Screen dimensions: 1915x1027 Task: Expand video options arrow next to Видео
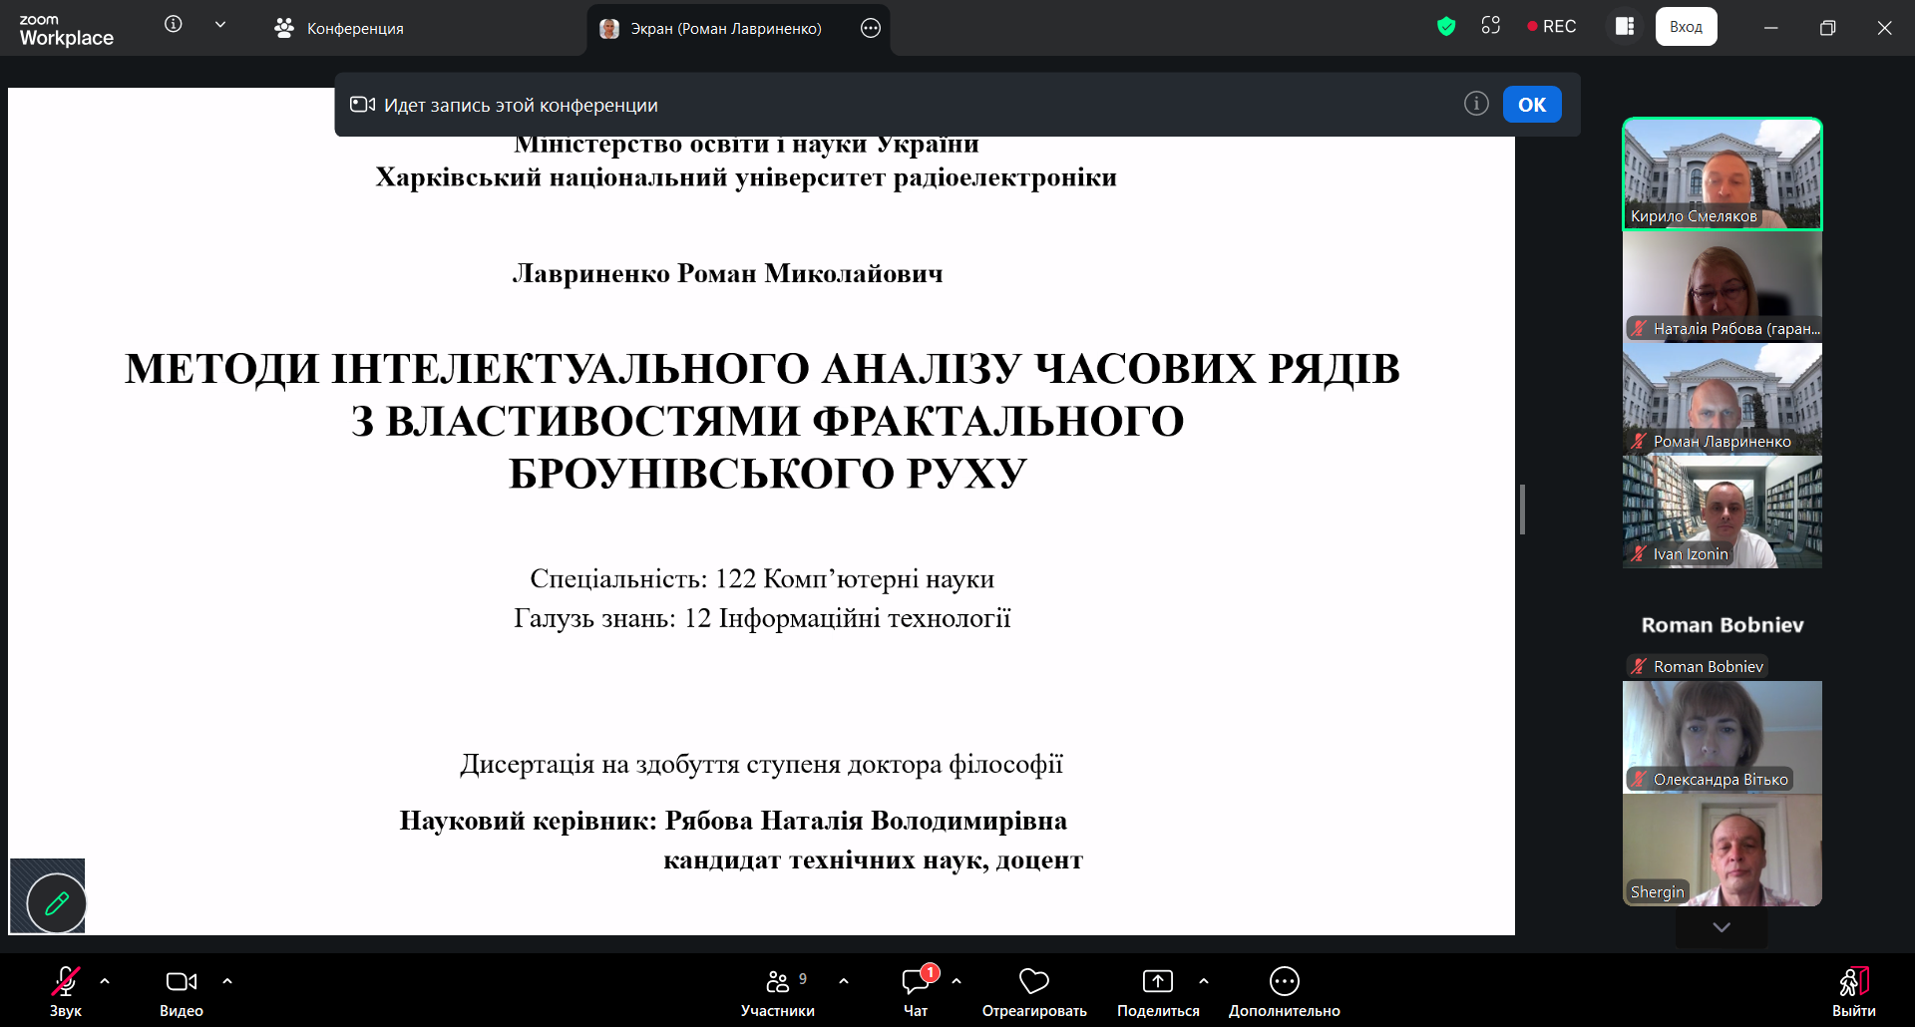(x=227, y=981)
